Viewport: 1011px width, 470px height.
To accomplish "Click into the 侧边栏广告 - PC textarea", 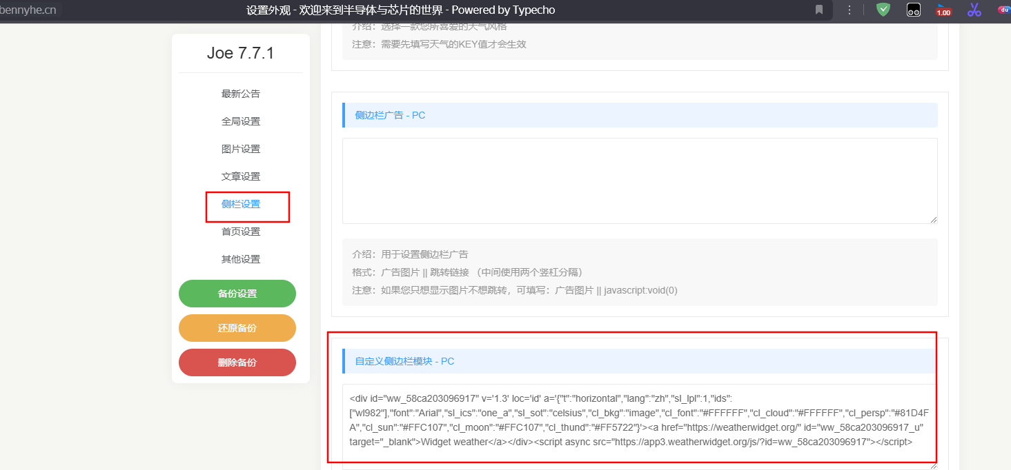I will (x=640, y=181).
